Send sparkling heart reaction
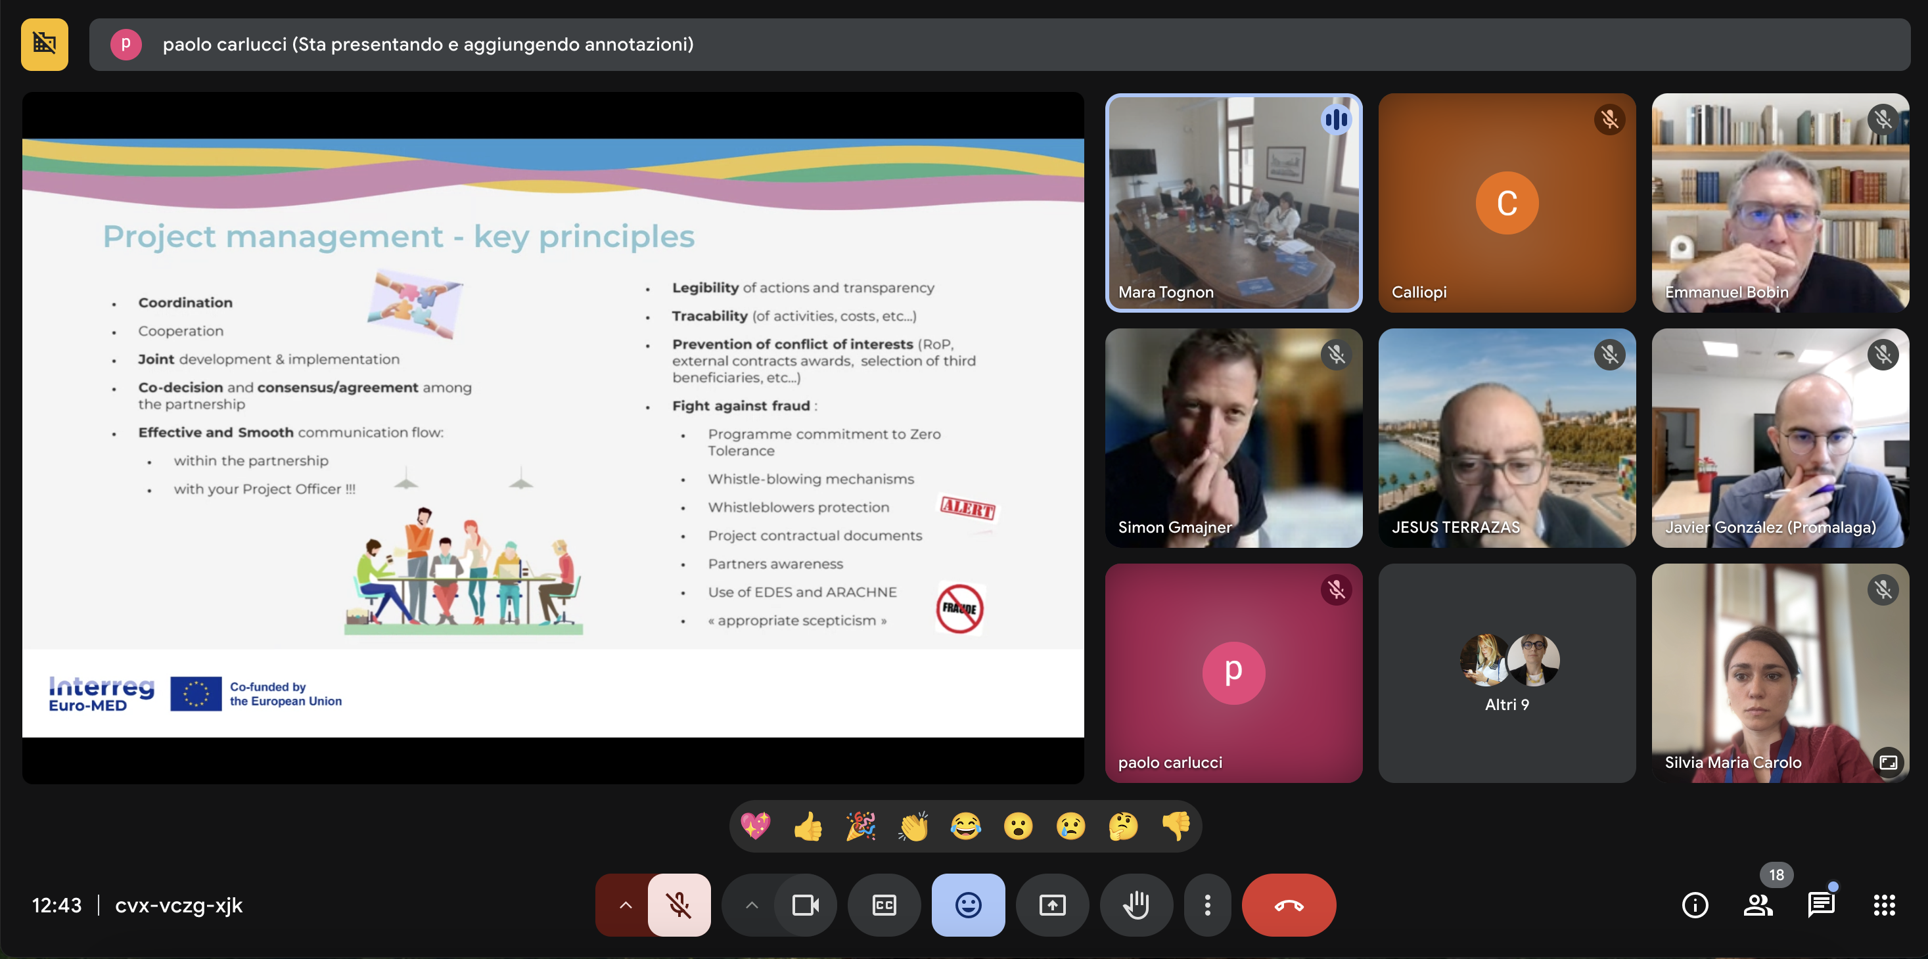The image size is (1928, 959). click(755, 826)
